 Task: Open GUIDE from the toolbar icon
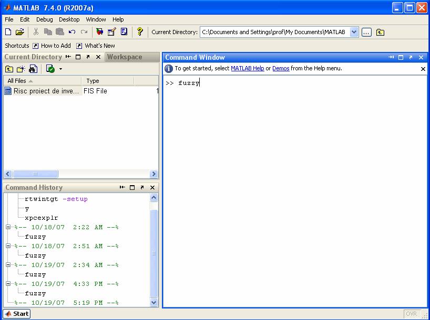(x=111, y=32)
